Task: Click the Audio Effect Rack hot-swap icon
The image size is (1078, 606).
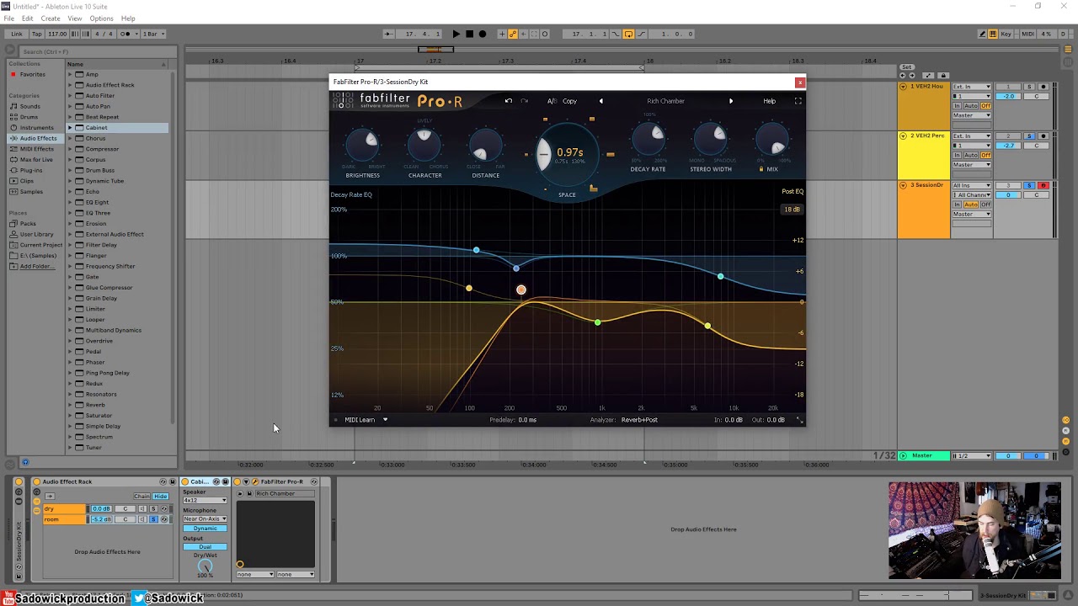Action: click(x=163, y=481)
